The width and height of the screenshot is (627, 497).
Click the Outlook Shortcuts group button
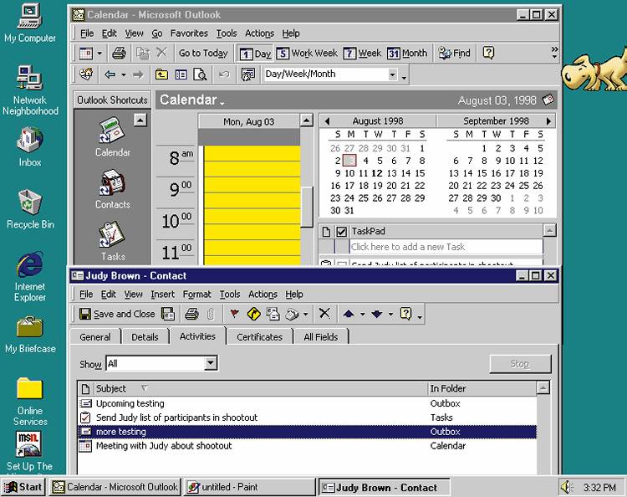coord(112,100)
